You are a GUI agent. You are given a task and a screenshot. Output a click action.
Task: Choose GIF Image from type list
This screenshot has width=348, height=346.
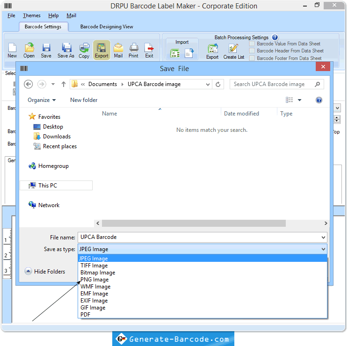[x=203, y=308]
